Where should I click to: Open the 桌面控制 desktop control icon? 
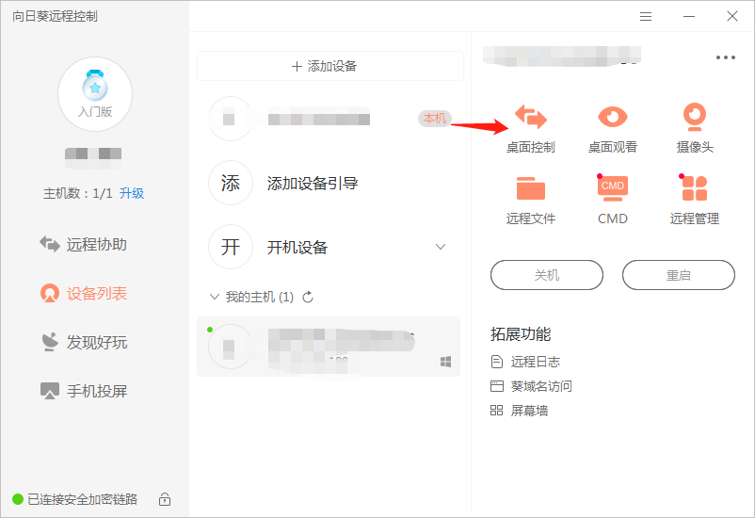(531, 117)
